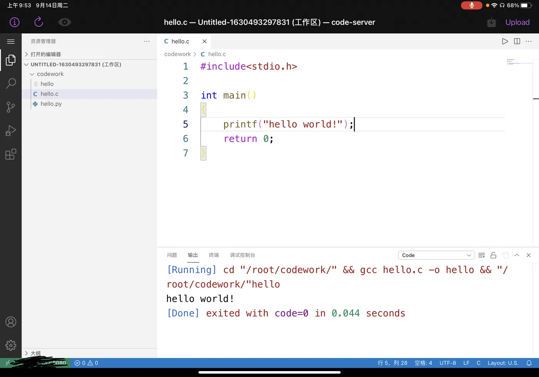Expand the 大纲 outline section

[x=89, y=353]
